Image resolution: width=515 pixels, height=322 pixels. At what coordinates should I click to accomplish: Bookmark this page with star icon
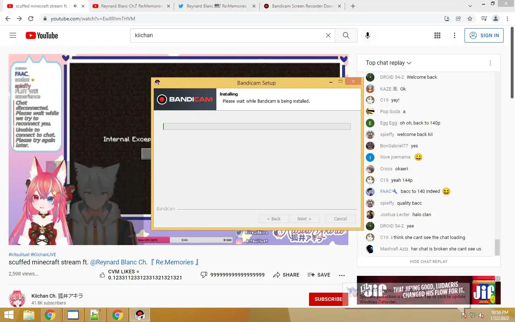click(x=470, y=19)
